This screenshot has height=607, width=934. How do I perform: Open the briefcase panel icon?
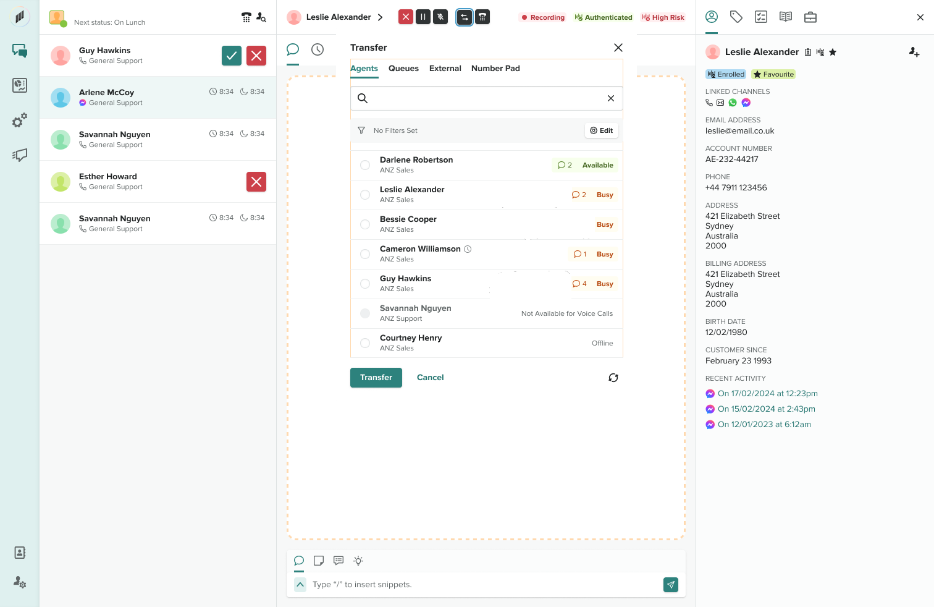click(810, 17)
